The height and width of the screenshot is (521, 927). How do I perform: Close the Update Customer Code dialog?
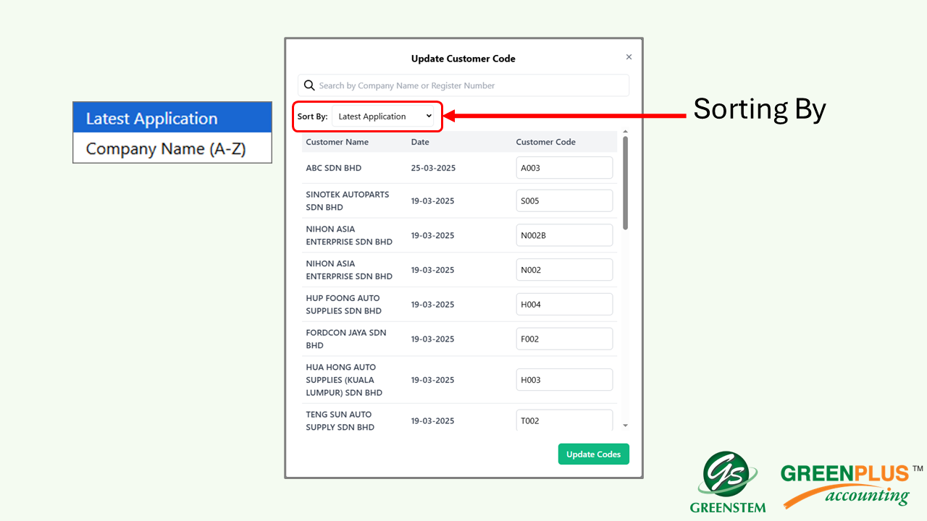pyautogui.click(x=629, y=57)
